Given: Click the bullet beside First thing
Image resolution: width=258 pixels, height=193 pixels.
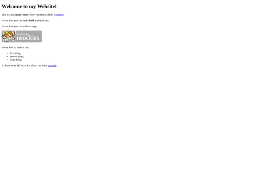Looking at the screenshot, I should click(7, 53).
